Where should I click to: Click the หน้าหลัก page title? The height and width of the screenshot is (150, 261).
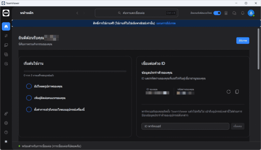point(27,13)
